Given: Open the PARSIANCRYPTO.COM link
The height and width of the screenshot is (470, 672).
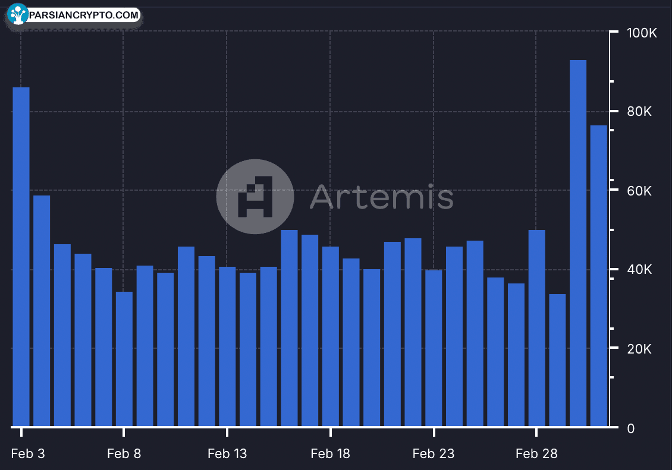Looking at the screenshot, I should 84,15.
